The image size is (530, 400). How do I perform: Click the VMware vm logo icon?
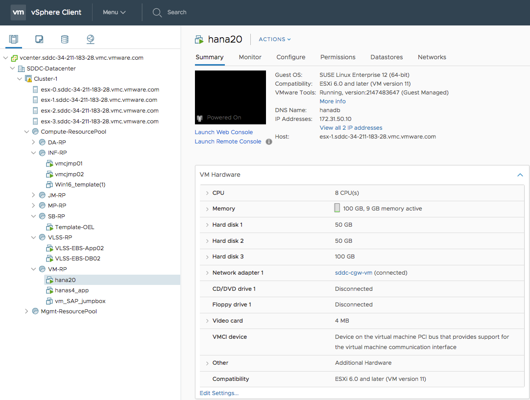18,12
